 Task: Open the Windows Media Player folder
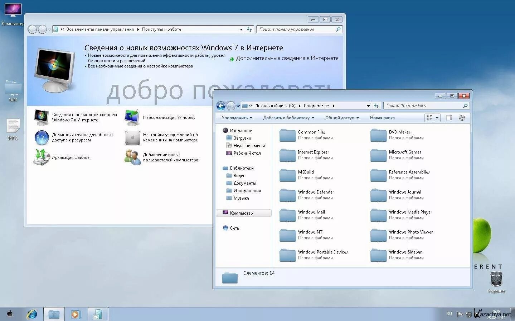tap(401, 215)
